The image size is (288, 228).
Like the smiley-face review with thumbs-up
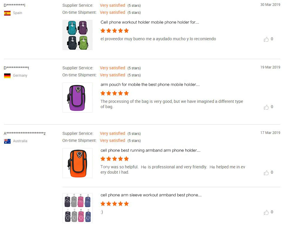click(266, 212)
